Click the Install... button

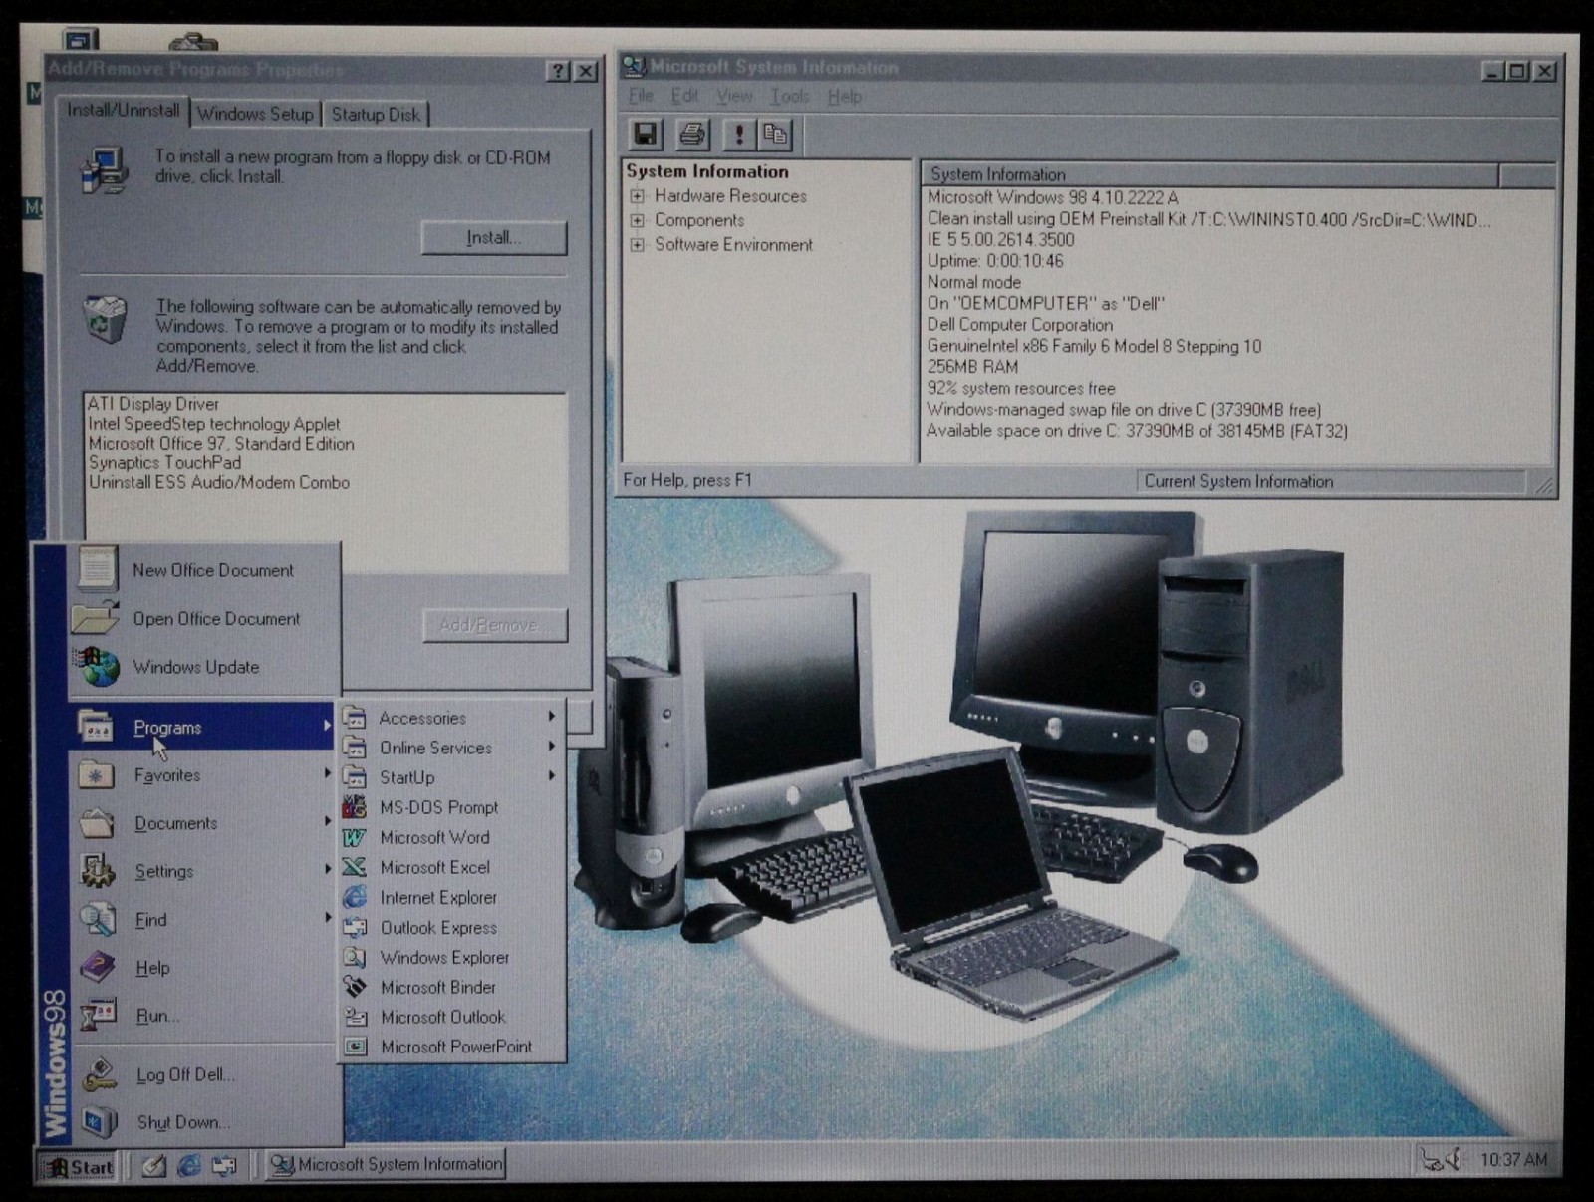point(494,237)
